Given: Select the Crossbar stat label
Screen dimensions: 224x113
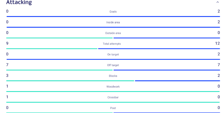Looking at the screenshot, I should coord(113,97).
